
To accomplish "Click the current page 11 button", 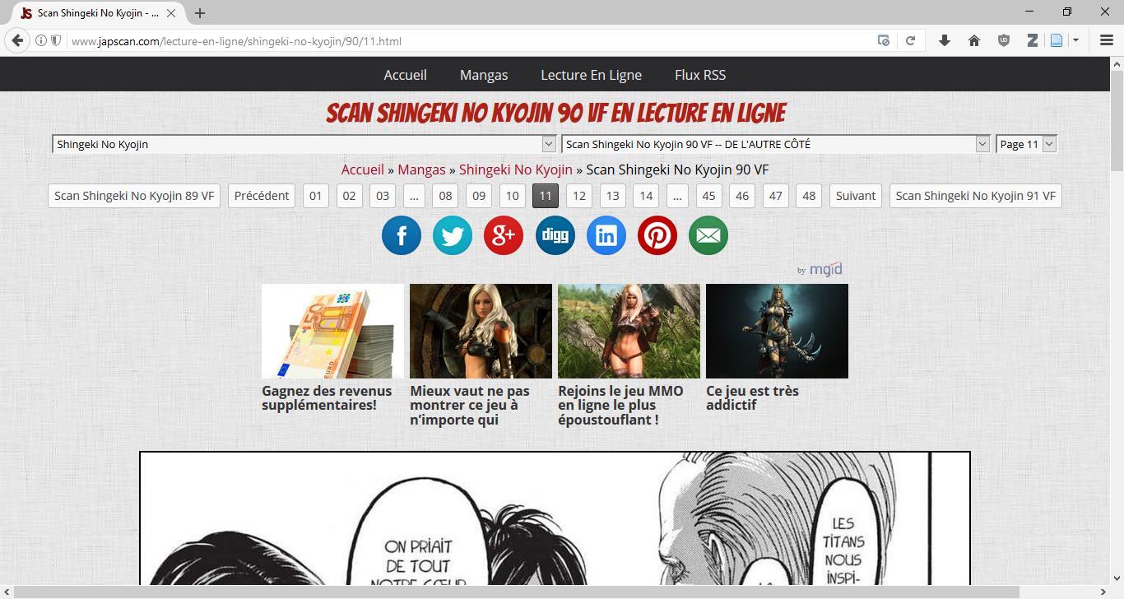I will (546, 196).
